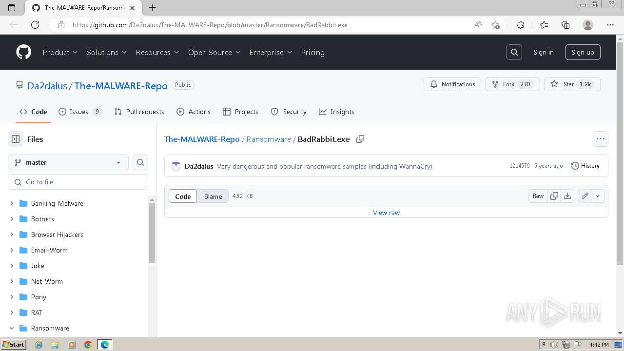Click the Windows Start button
This screenshot has height=351, width=624.
(13, 345)
